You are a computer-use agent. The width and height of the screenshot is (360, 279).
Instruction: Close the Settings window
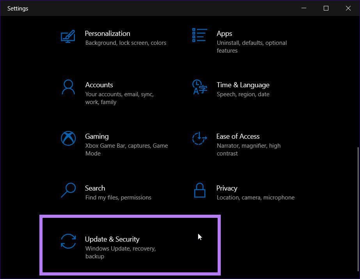coord(348,8)
